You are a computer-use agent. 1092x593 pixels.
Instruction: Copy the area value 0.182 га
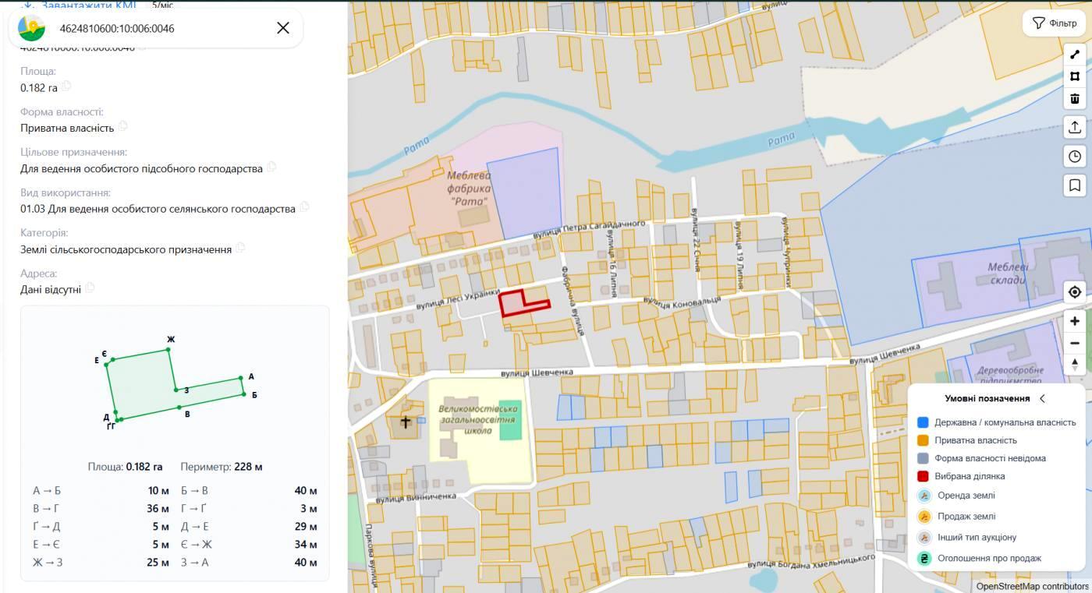tap(66, 86)
